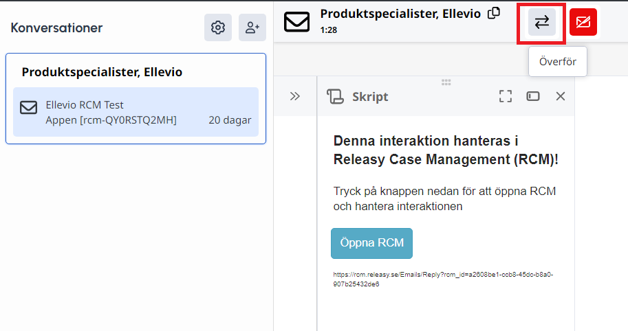Click the Överför transfer arrows button
Viewport: 628px width, 331px height.
[542, 22]
